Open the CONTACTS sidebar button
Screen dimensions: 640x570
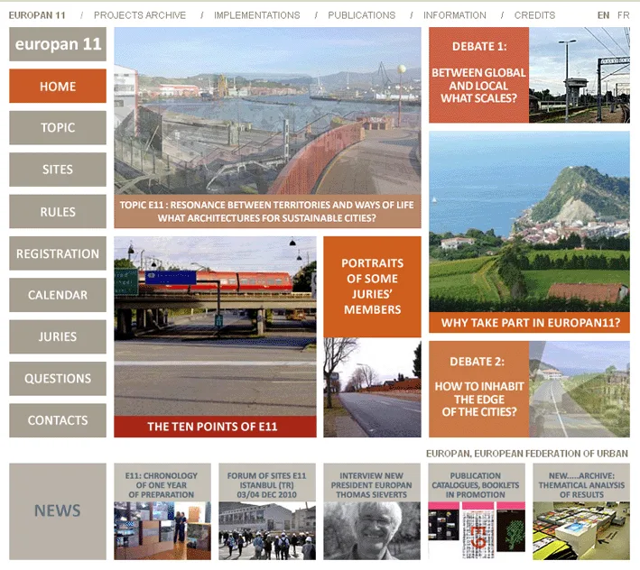pyautogui.click(x=58, y=420)
